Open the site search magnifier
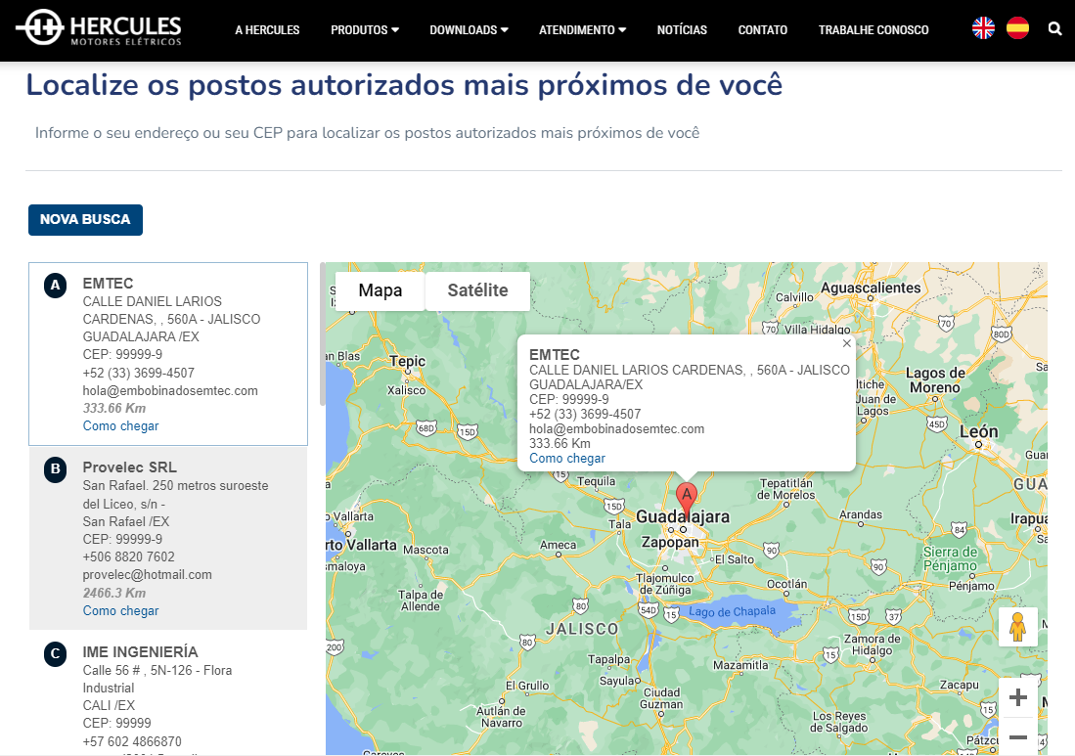This screenshot has height=756, width=1075. pyautogui.click(x=1054, y=28)
